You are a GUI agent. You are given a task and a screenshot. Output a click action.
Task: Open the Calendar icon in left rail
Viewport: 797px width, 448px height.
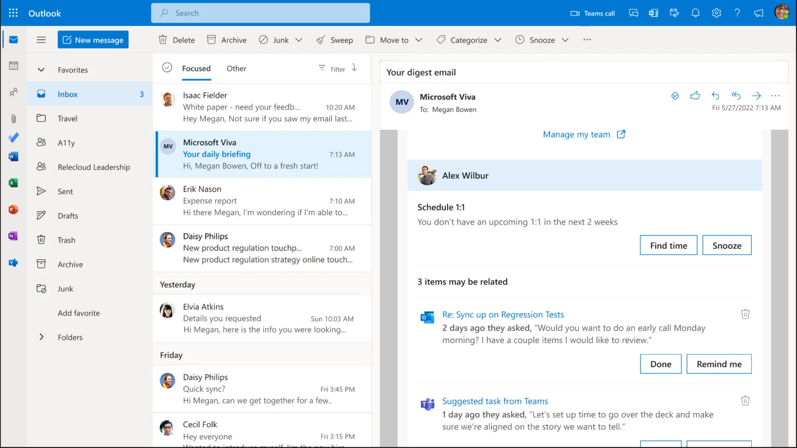14,66
